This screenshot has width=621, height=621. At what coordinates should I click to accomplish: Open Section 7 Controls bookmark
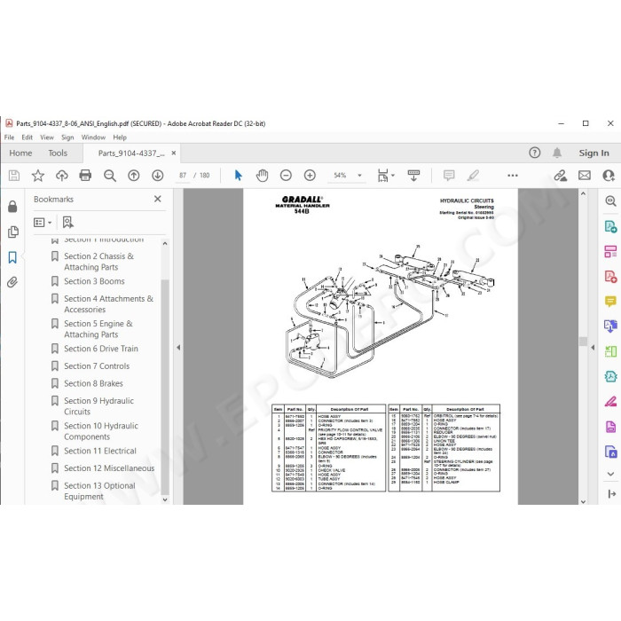97,366
